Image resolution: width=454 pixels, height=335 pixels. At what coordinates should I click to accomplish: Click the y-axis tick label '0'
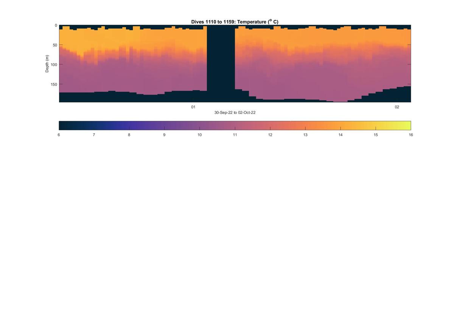point(56,25)
